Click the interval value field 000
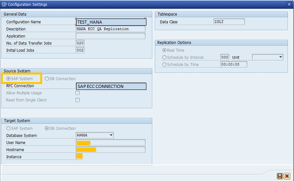 tap(225, 57)
